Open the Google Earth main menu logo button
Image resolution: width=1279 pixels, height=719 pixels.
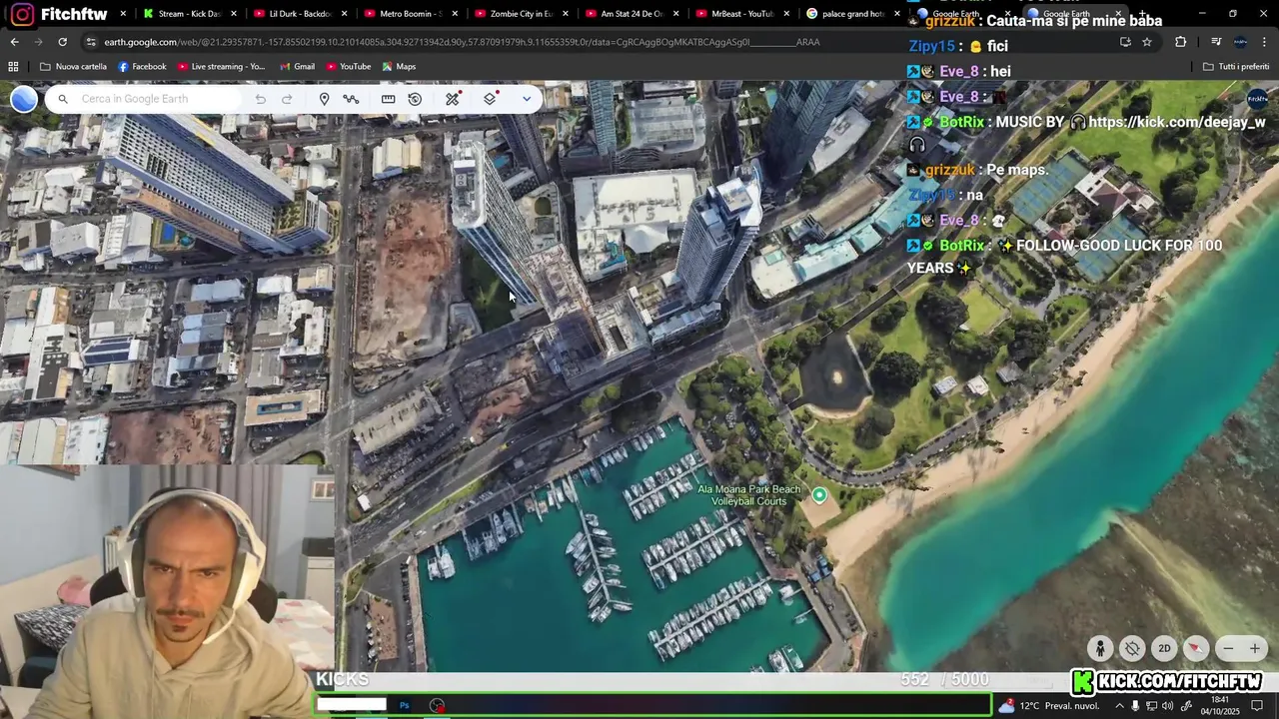coord(24,99)
